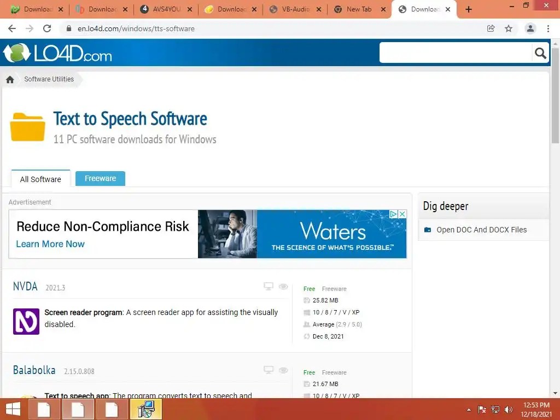
Task: Click the yellow folder category icon
Action: 28,127
